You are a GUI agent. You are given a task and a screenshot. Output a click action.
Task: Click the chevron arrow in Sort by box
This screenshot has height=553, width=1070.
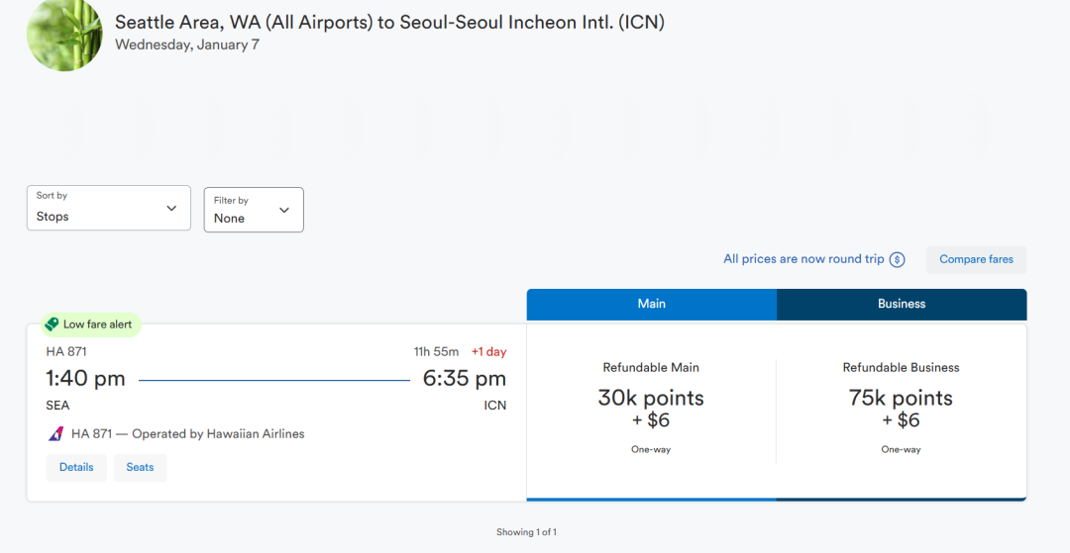coord(171,209)
